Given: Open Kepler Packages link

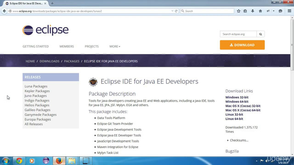Looking at the screenshot, I should tap(37, 91).
